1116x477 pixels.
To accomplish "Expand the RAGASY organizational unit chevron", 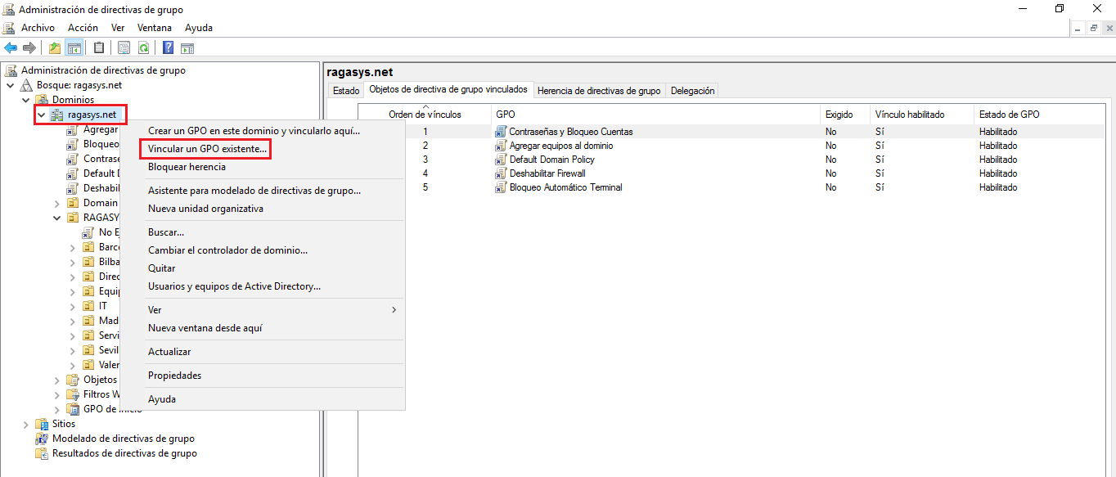I will point(56,217).
